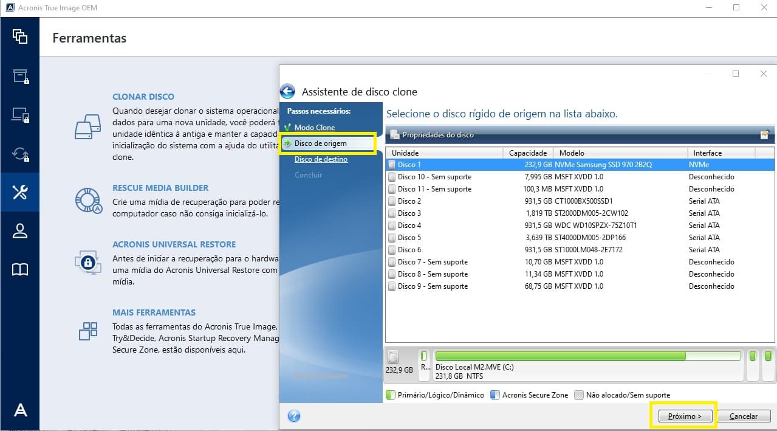
Task: Select Disco 11 - Sem suporte row
Action: tap(580, 189)
